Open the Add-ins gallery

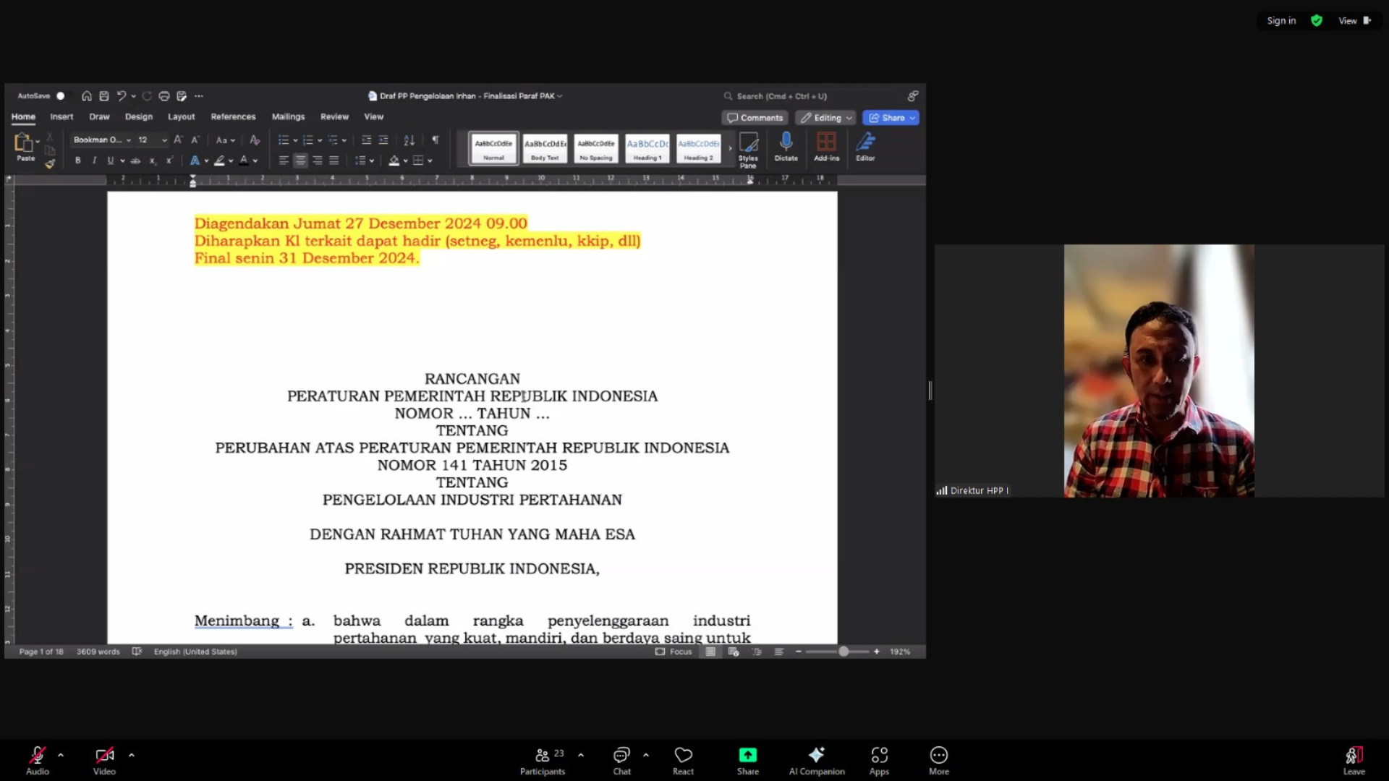826,147
